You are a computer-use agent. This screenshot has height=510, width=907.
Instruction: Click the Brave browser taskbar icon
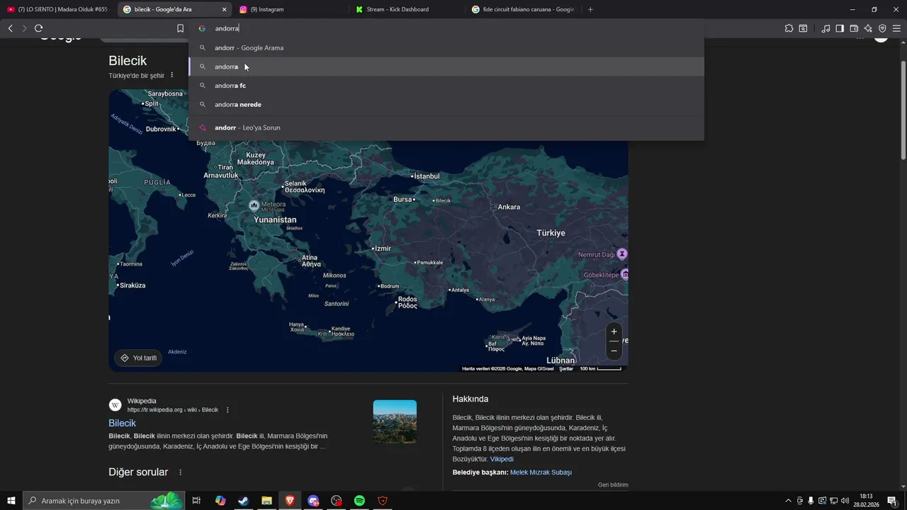click(290, 501)
